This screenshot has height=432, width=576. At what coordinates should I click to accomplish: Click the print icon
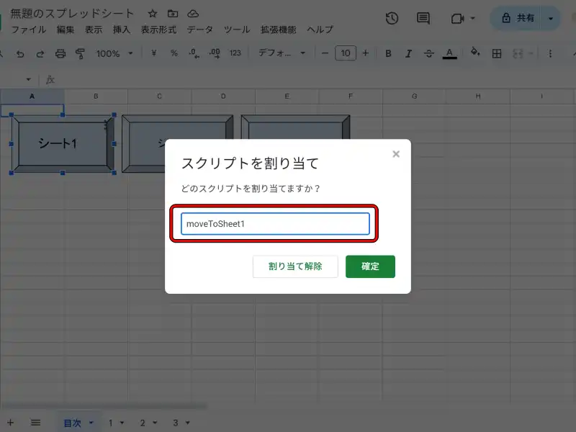click(x=60, y=54)
